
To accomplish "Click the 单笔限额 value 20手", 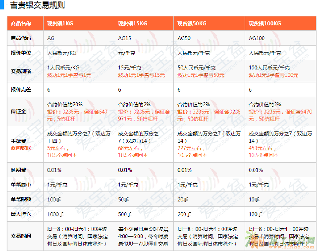I will [x=183, y=199].
